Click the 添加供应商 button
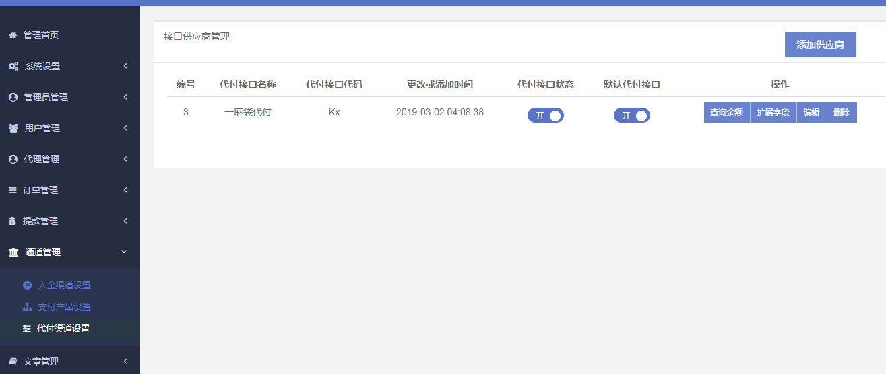This screenshot has height=374, width=886. pos(820,44)
